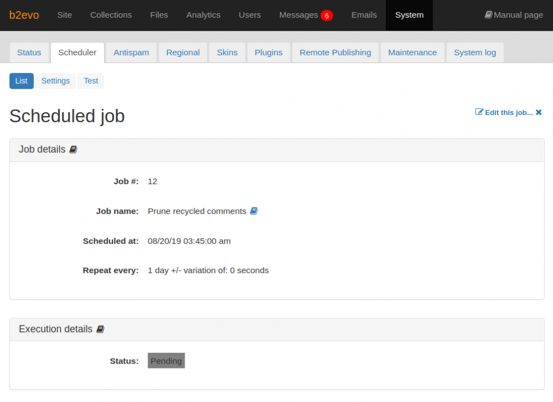Image resolution: width=553 pixels, height=402 pixels.
Task: Switch to the Regional tab
Action: click(183, 52)
